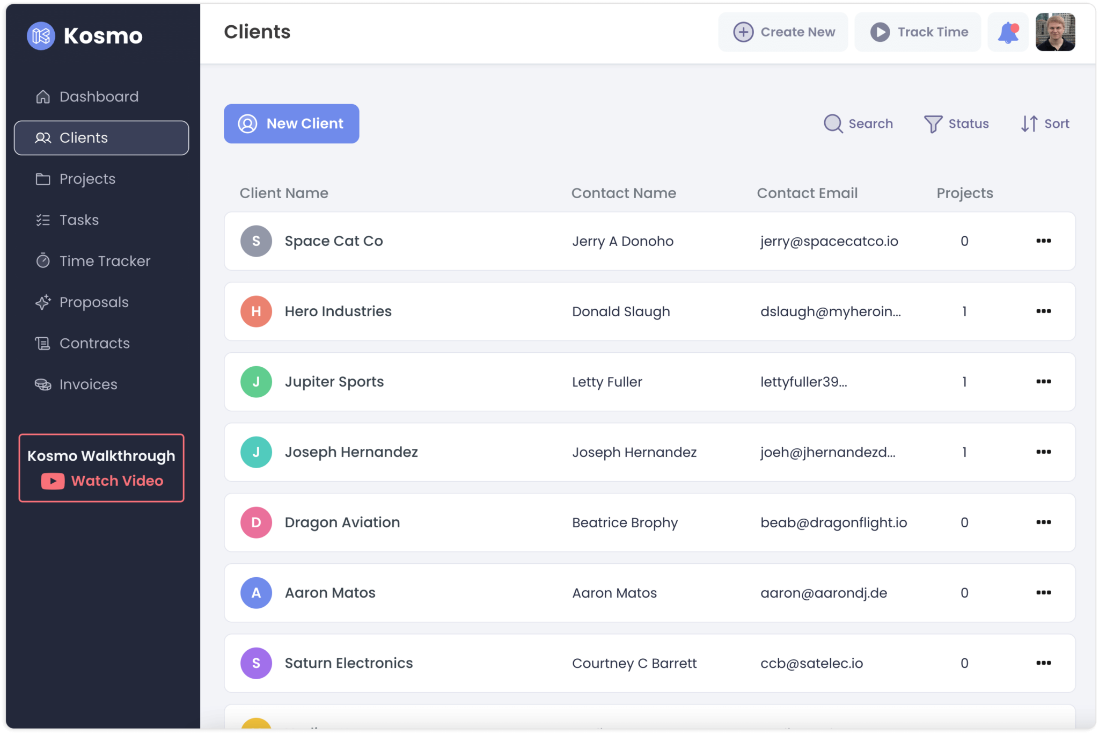Open the Sort options dropdown

coord(1044,123)
